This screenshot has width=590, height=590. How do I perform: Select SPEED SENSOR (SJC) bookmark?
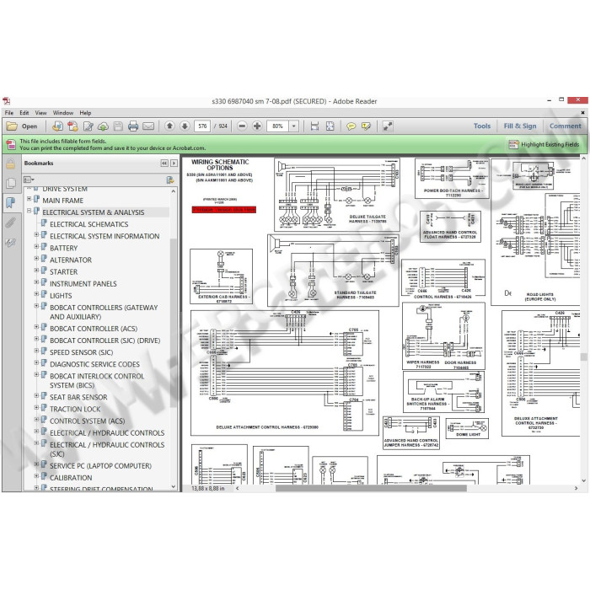81,352
